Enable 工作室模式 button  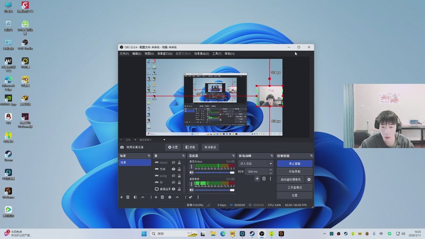click(x=295, y=187)
